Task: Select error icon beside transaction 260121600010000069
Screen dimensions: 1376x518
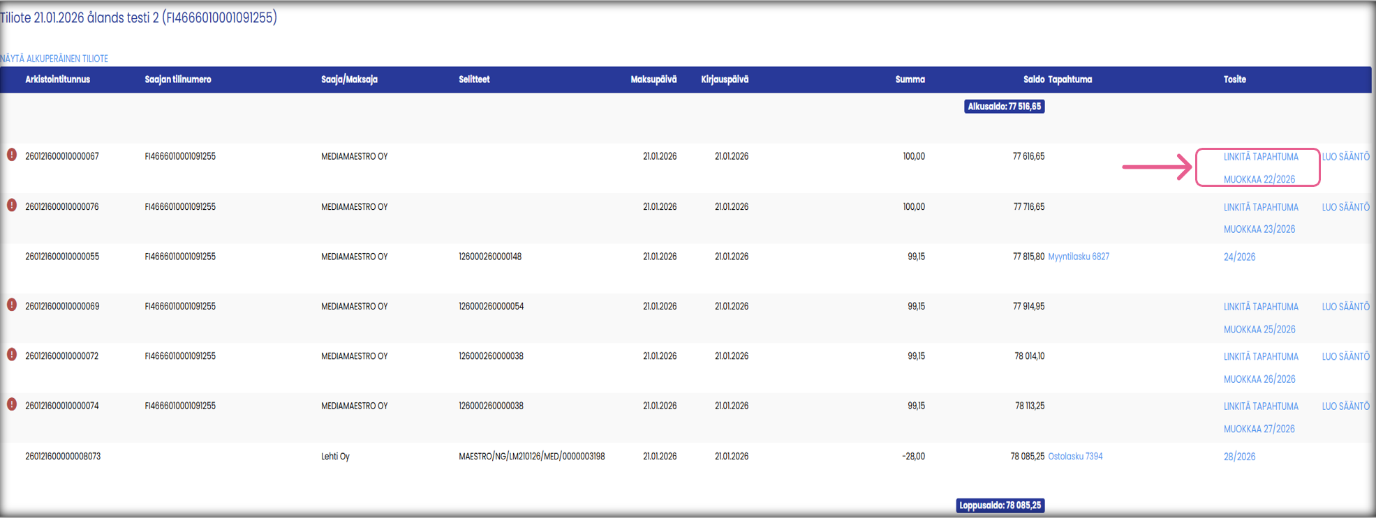Action: [12, 305]
